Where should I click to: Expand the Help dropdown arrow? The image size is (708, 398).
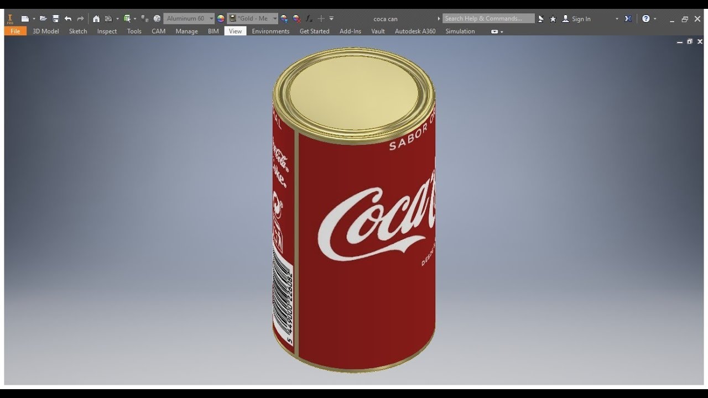click(x=655, y=19)
